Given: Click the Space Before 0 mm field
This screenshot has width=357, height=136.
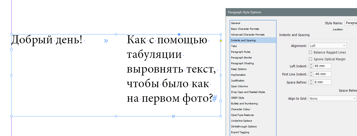Looking at the screenshot, I should 322,82.
